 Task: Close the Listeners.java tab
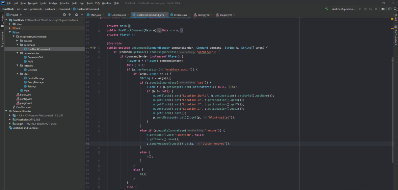[x=128, y=15]
